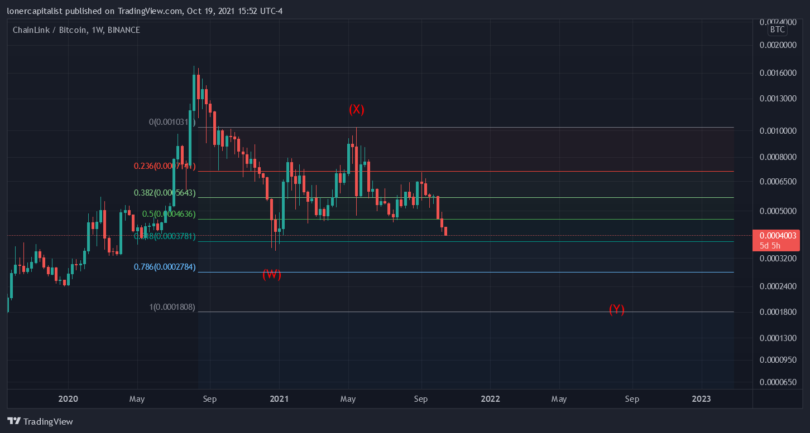Click the TradingView logo at bottom left
810x433 pixels.
40,422
